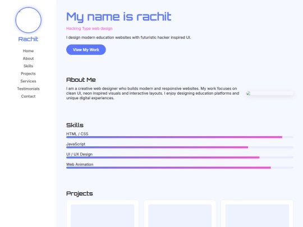Open the last project card
Image resolution: width=303 pixels, height=227 pixels.
point(257,214)
